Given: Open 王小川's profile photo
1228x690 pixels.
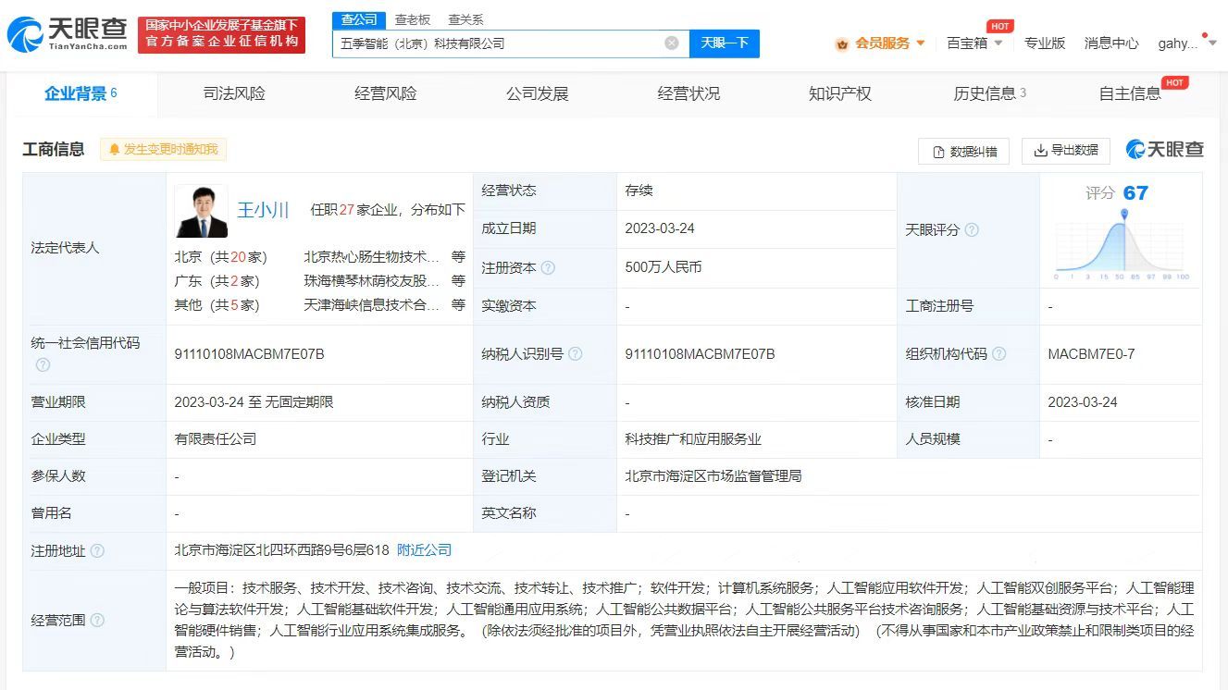Looking at the screenshot, I should (201, 211).
